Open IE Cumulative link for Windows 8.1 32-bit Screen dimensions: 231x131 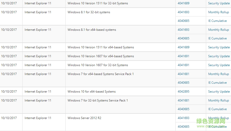217,21
